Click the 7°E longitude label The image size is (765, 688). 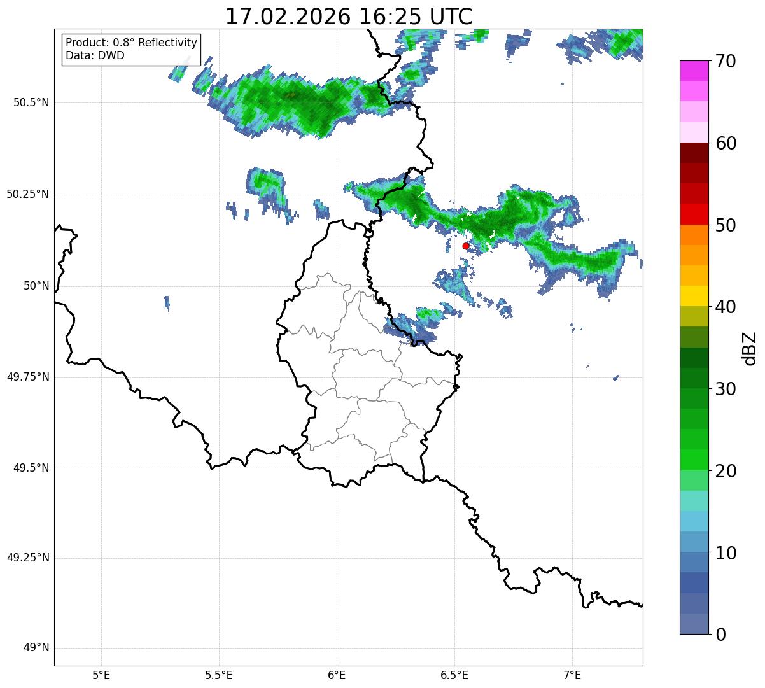pyautogui.click(x=572, y=675)
